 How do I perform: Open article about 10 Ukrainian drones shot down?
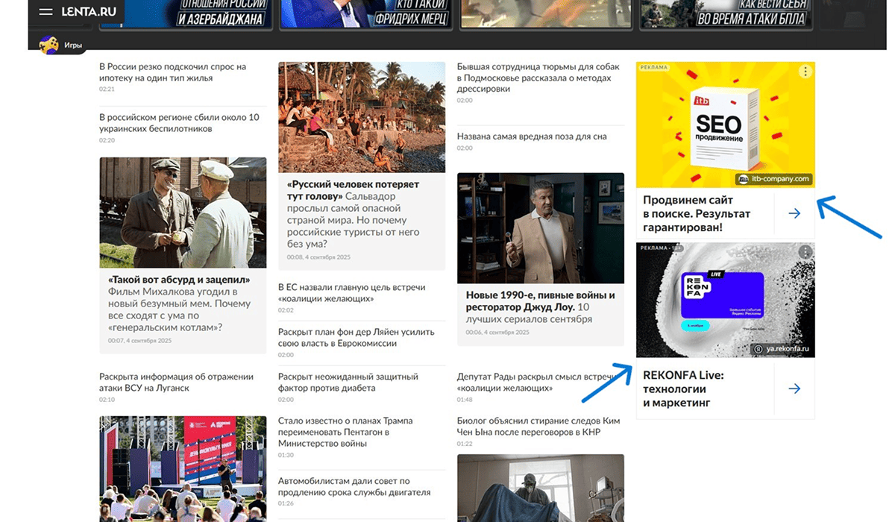coord(179,123)
